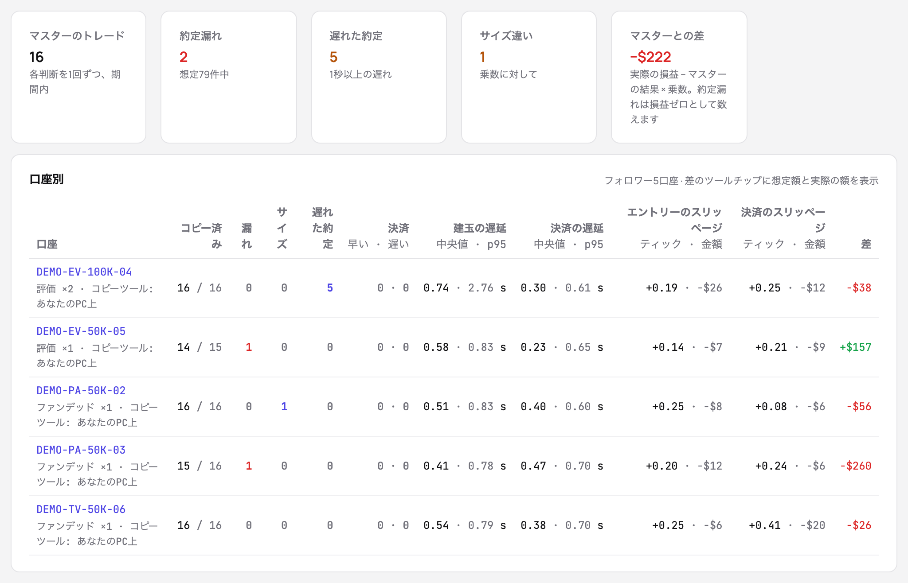The image size is (908, 583).
Task: Click entry slippage +0.20 · -$12
Action: [x=684, y=466]
